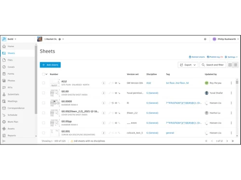The image size is (241, 180).
Task: Go to the first page
Action: point(206,141)
